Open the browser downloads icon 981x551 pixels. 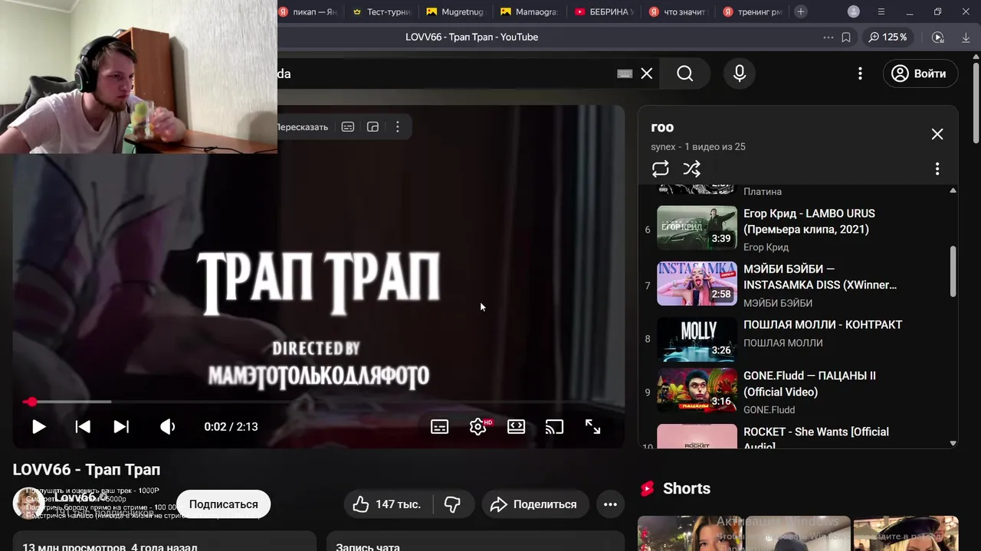(x=966, y=37)
